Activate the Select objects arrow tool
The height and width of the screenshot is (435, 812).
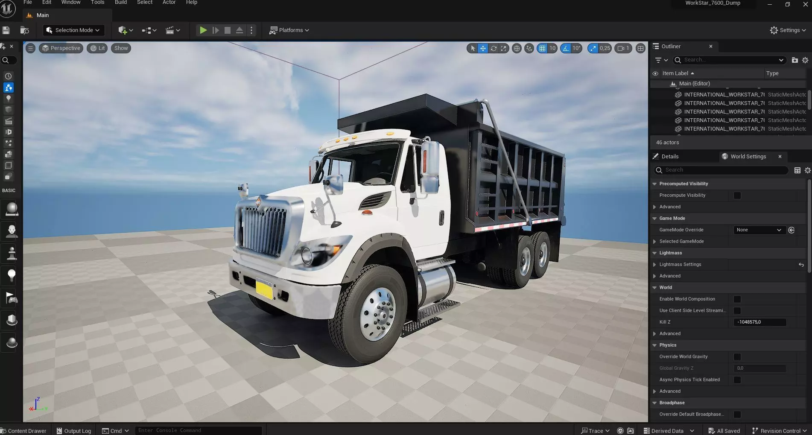pos(473,48)
